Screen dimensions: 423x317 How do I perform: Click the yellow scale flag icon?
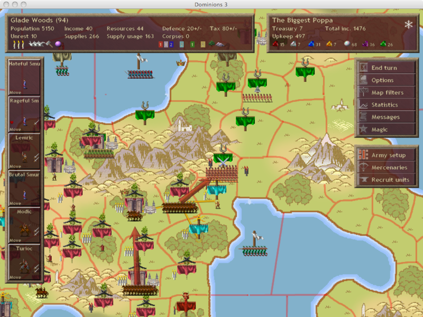[x=203, y=44]
